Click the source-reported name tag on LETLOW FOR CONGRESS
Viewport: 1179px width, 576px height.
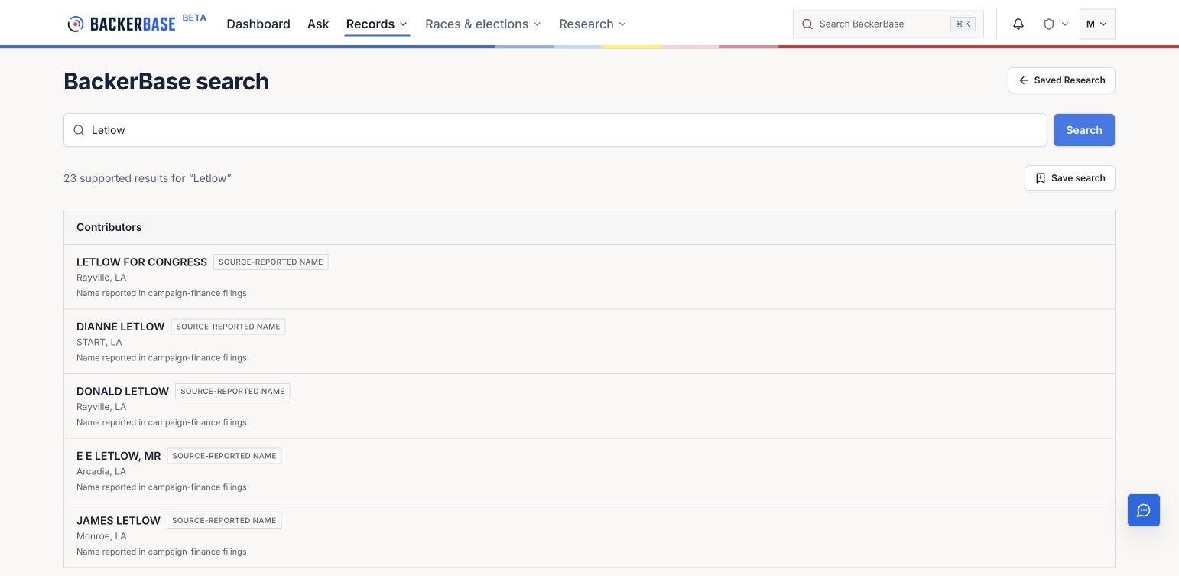pyautogui.click(x=271, y=262)
